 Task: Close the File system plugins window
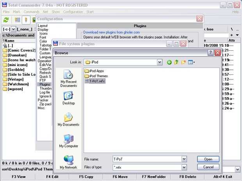(x=183, y=44)
